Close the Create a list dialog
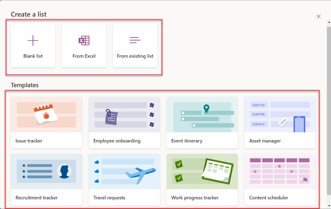Screen dimensions: 331x209 click(318, 16)
